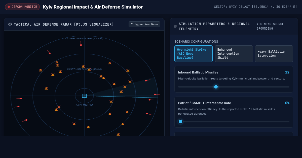This screenshot has height=158, width=302.
Task: Click the Patriot / SAMP-T Interceptor Rate slider handle
Action: pos(180,122)
